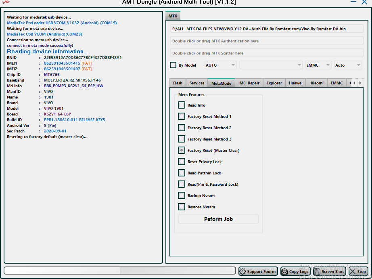372x279 pixels.
Task: Open the Huawei tab
Action: (x=296, y=83)
